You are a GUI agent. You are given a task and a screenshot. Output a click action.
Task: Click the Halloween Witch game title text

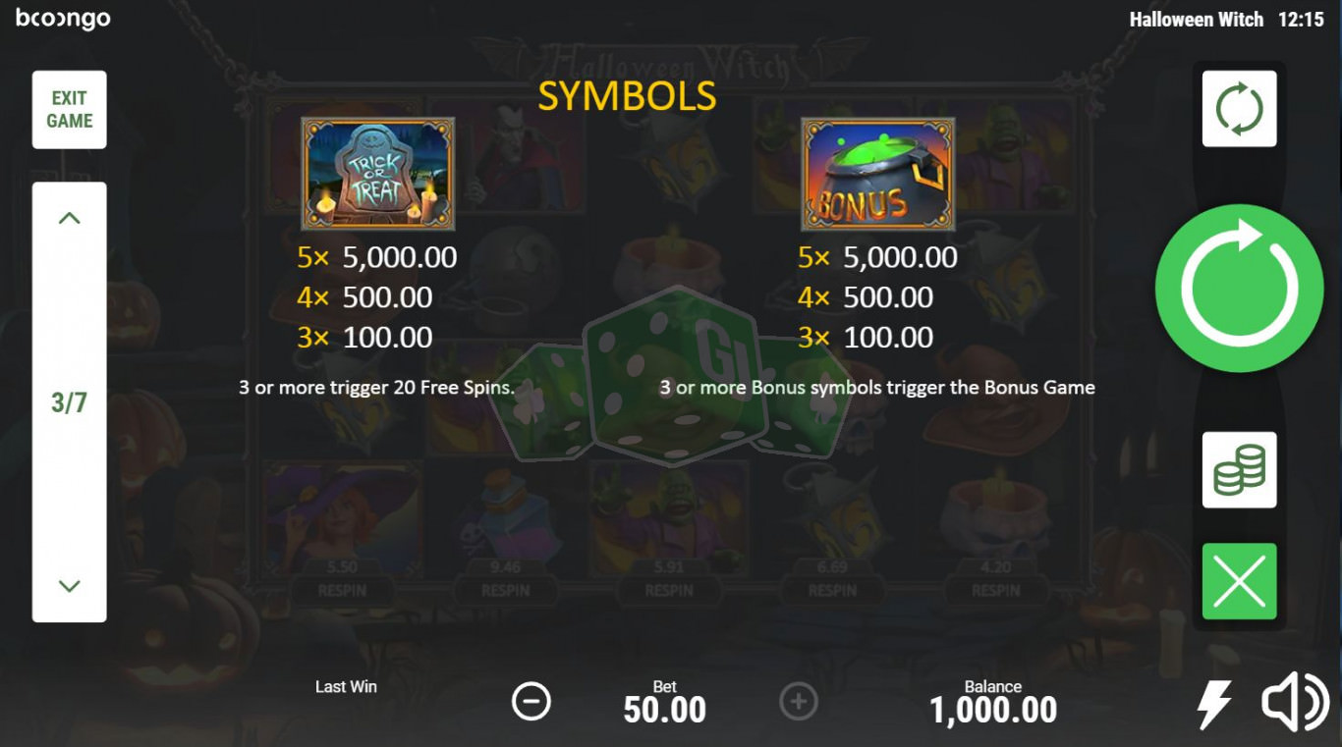pos(1197,20)
